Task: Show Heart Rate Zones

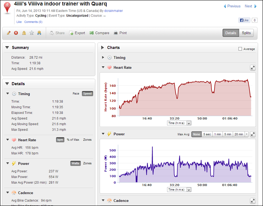Action: tap(87, 140)
